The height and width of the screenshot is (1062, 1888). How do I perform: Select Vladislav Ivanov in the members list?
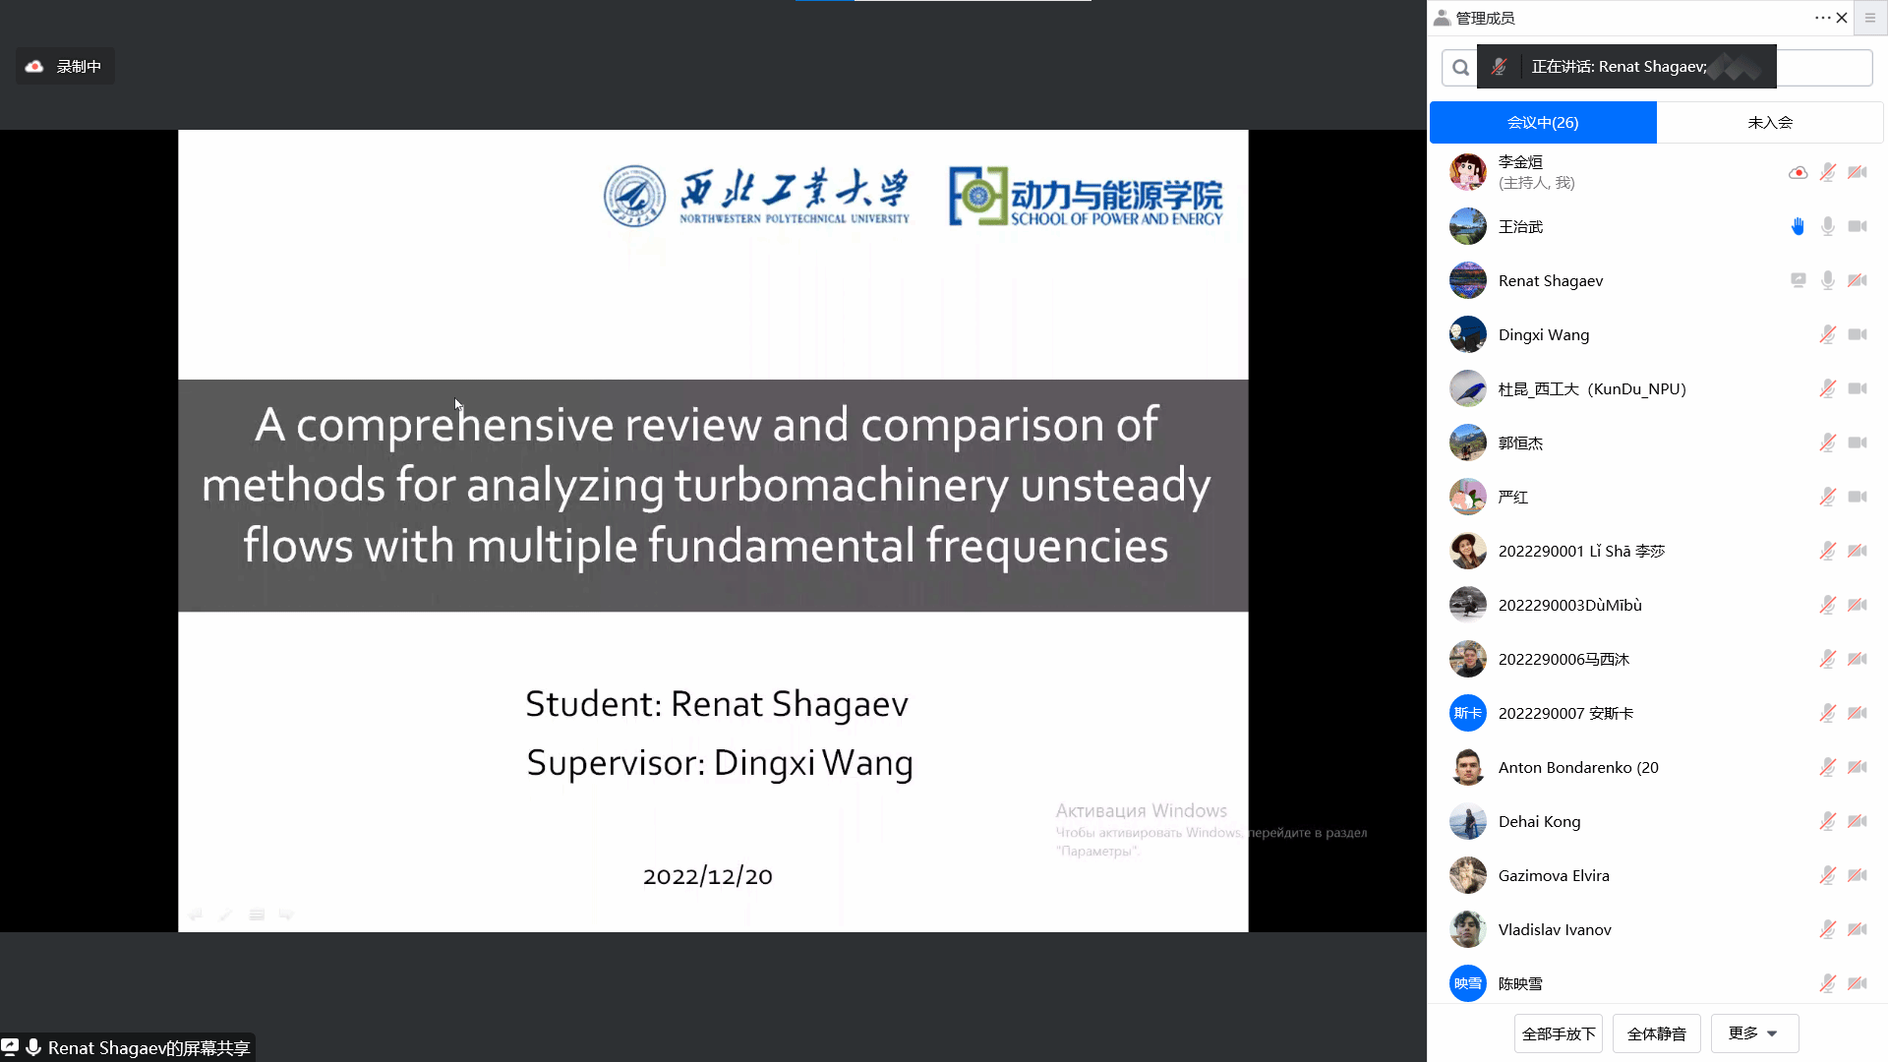coord(1554,930)
